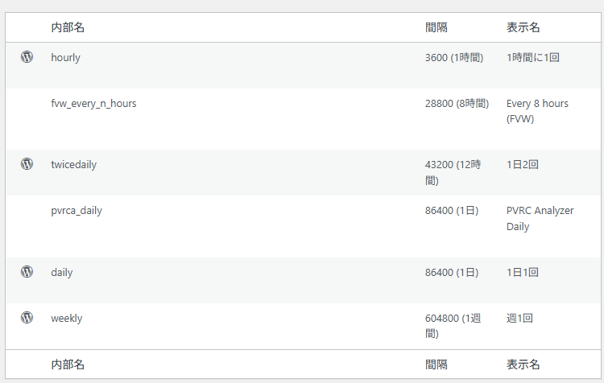Click the weekly internal name
The image size is (604, 383).
66,319
